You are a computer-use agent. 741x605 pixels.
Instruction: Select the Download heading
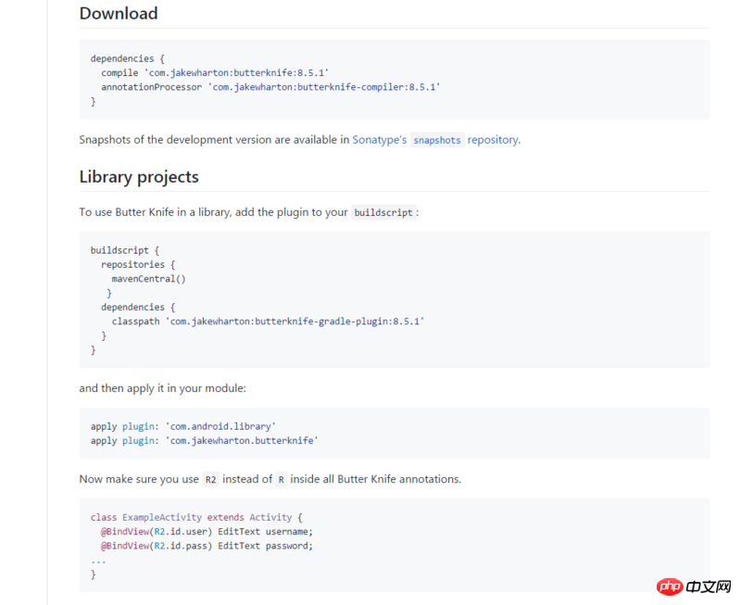pos(119,13)
